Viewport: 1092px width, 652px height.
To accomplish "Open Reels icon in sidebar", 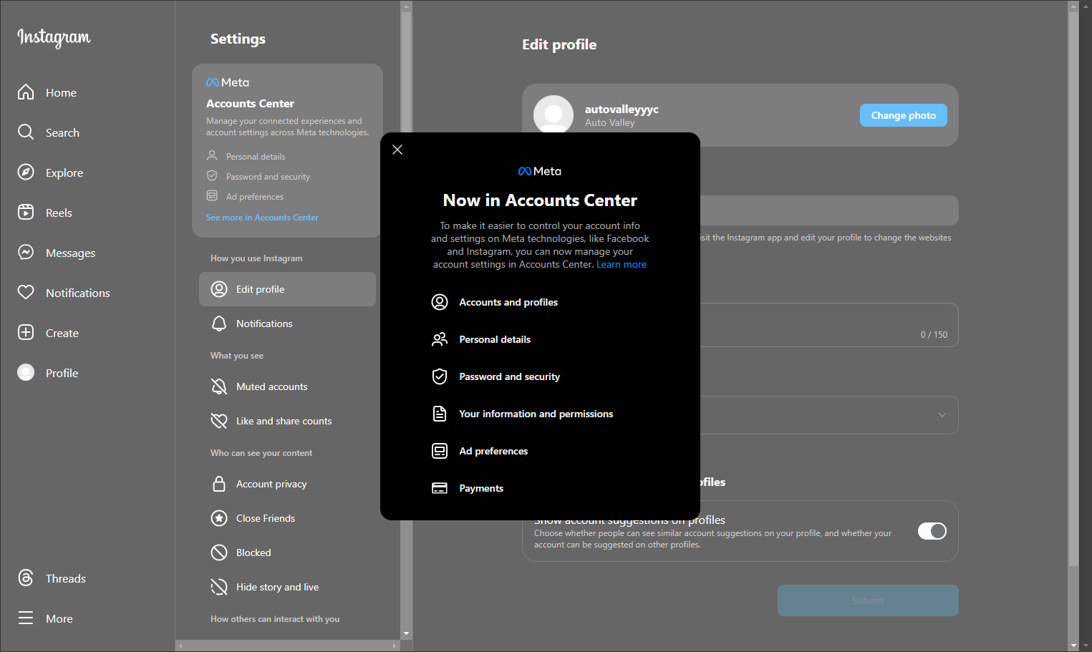I will (x=26, y=212).
